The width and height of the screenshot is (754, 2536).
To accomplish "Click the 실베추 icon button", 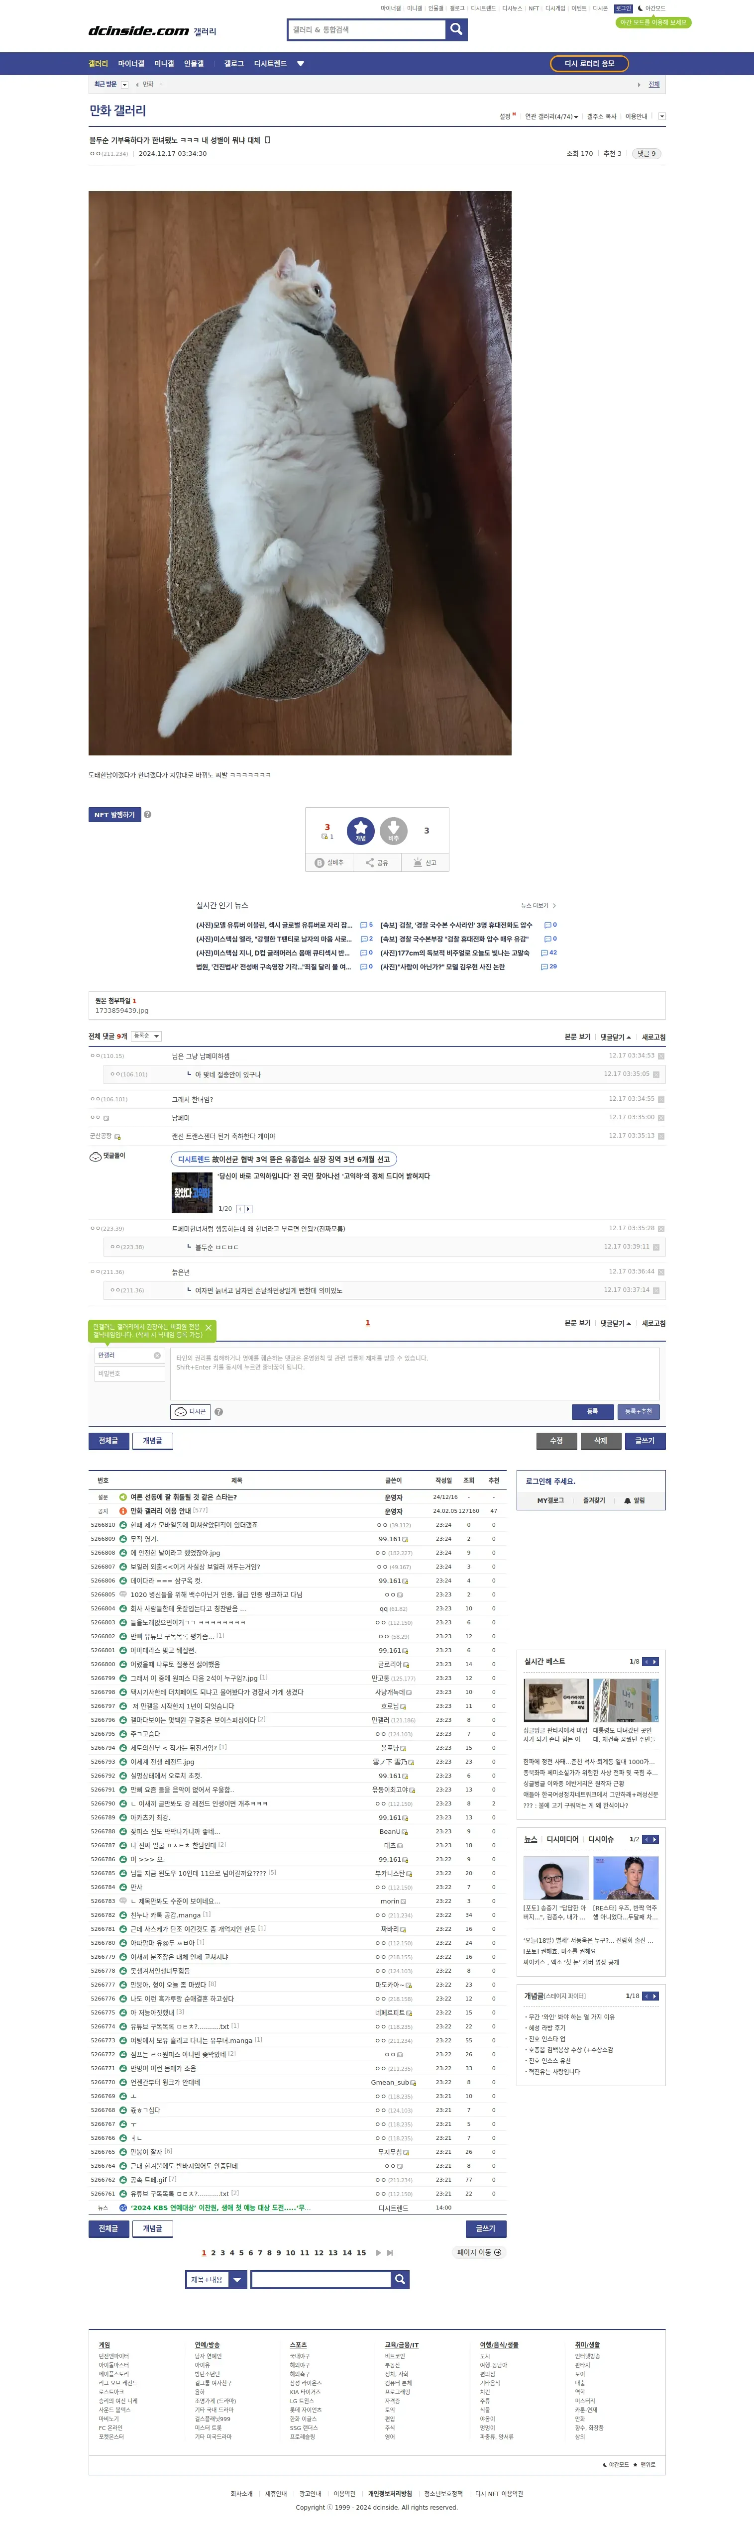I will click(329, 862).
